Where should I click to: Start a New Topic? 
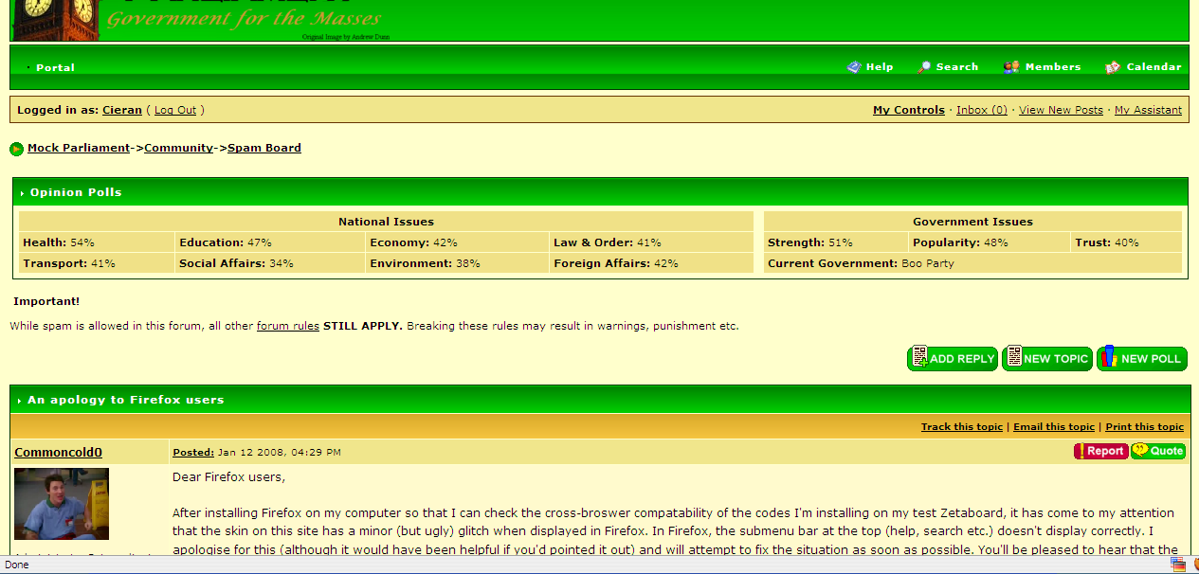[1046, 359]
